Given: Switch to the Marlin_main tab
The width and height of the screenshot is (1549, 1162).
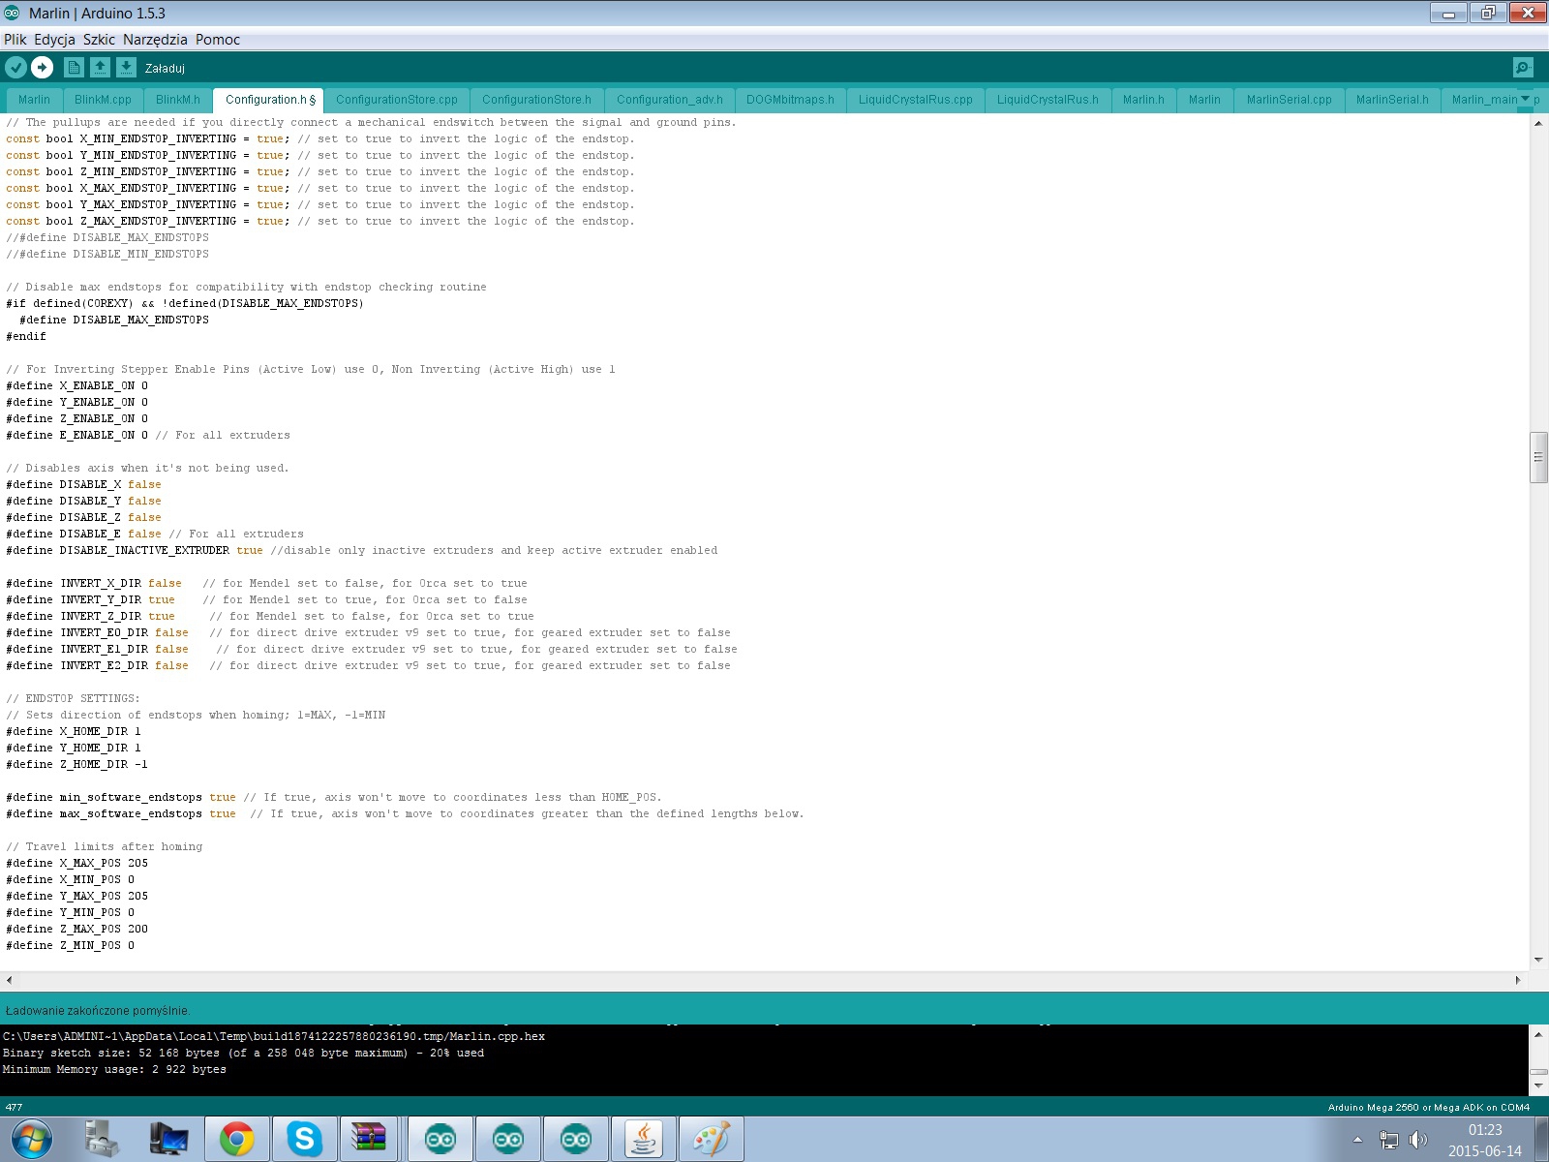Looking at the screenshot, I should (x=1483, y=100).
